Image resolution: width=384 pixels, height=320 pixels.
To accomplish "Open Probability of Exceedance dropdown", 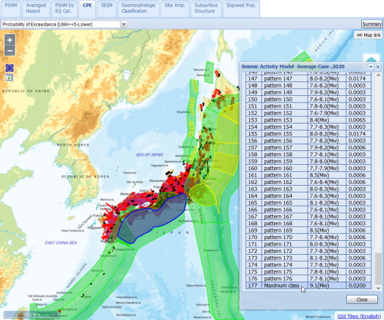I will (124, 24).
